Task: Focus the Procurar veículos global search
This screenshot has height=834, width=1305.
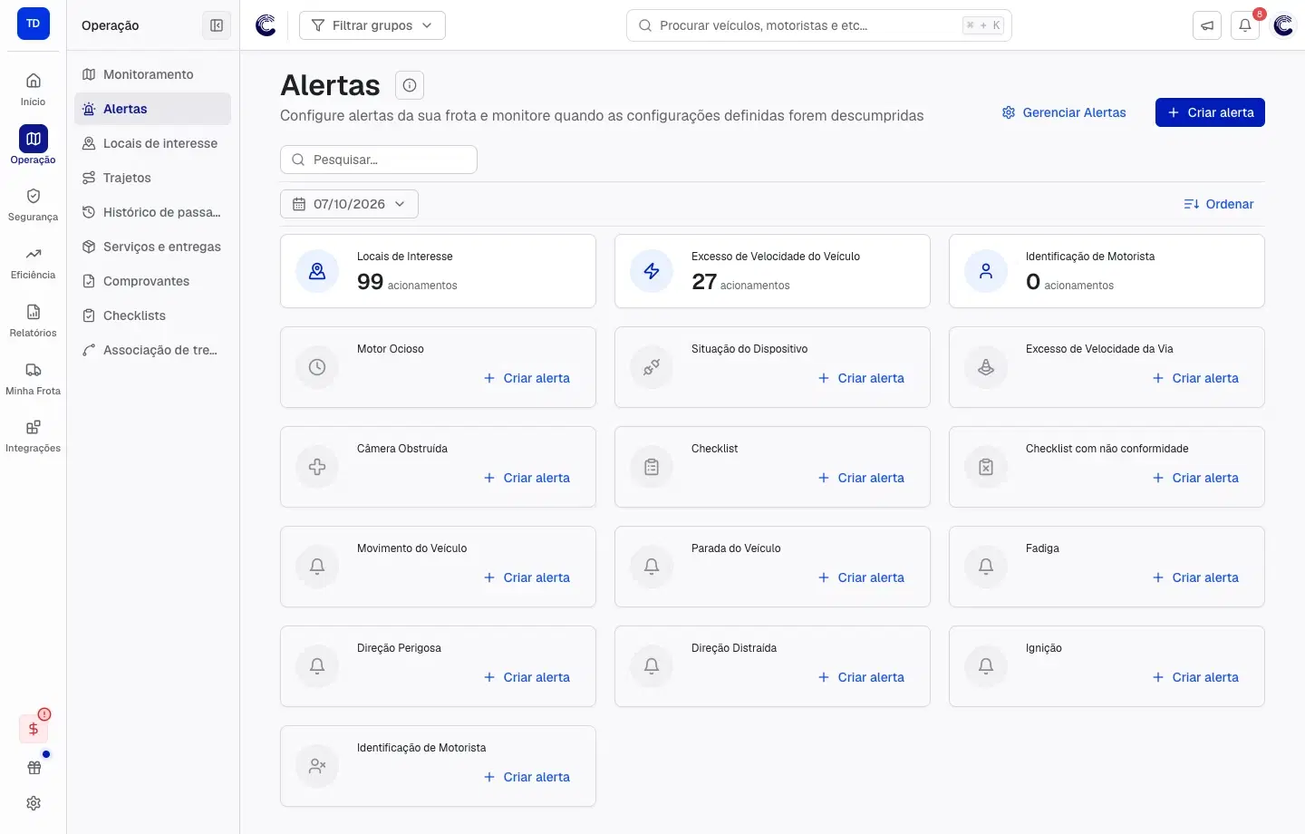Action: point(819,25)
